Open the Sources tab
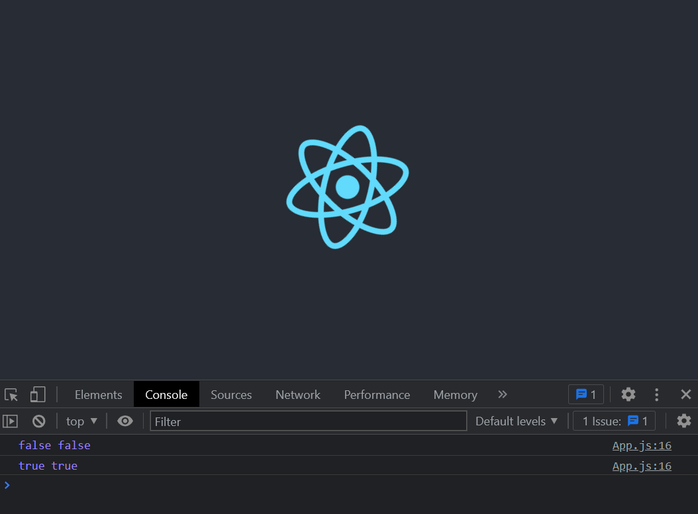 pos(231,395)
